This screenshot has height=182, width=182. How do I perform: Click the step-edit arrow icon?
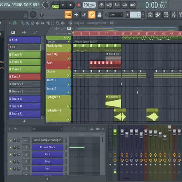pos(76,15)
